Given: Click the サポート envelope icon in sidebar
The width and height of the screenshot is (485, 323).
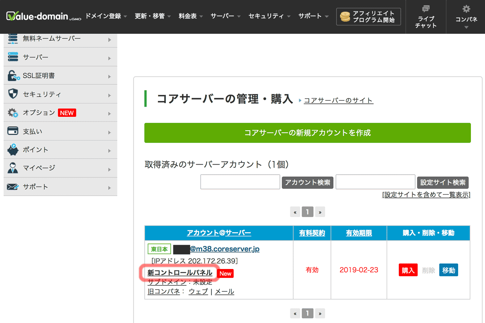Looking at the screenshot, I should [13, 187].
